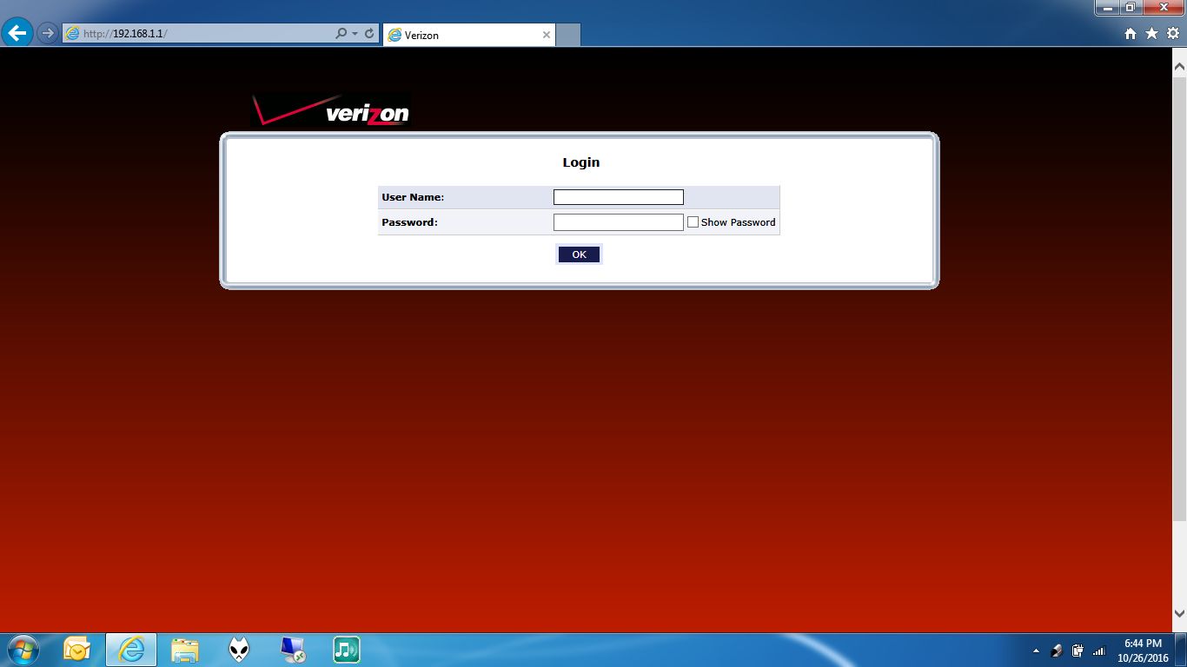
Task: Open the remote desktop taskbar icon
Action: coord(293,650)
